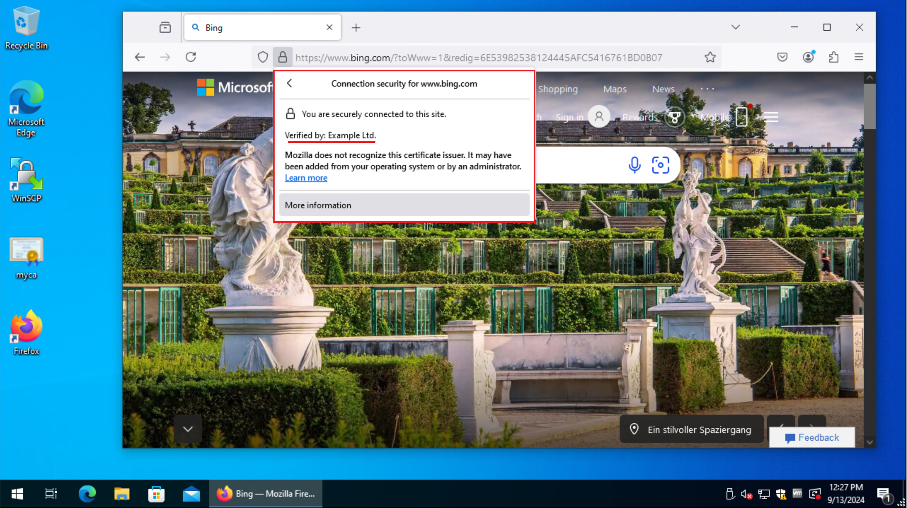Open a new tab with plus button
907x508 pixels.
click(x=356, y=28)
